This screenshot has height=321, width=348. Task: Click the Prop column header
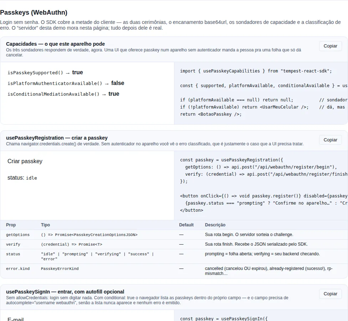(x=11, y=225)
